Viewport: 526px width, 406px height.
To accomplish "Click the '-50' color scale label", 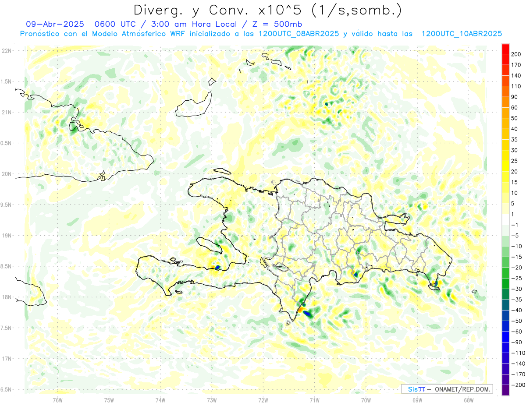I will (516, 321).
